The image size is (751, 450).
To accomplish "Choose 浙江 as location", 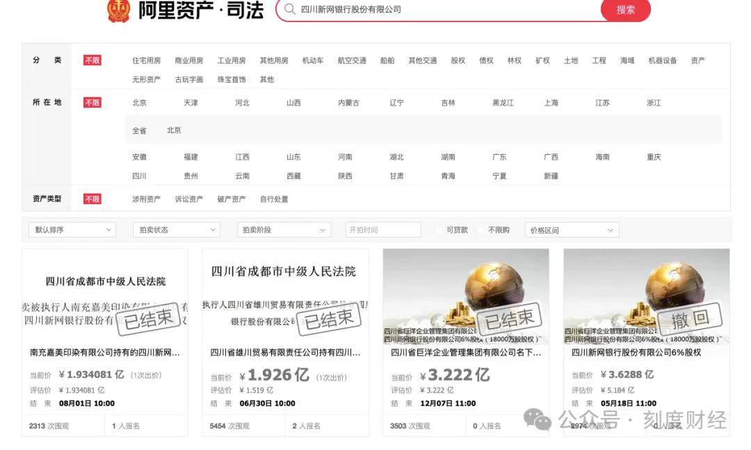I will (x=654, y=103).
